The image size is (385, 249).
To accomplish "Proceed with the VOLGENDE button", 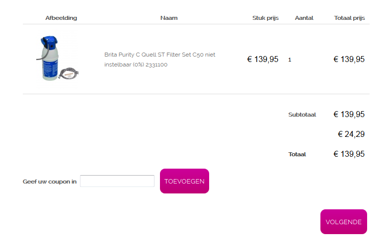I will [x=343, y=222].
